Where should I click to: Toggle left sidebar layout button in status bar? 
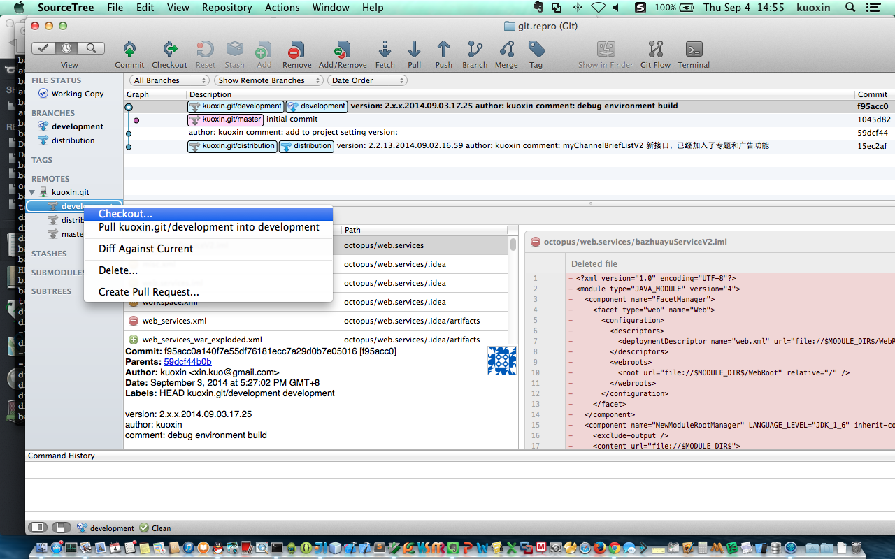[x=38, y=528]
